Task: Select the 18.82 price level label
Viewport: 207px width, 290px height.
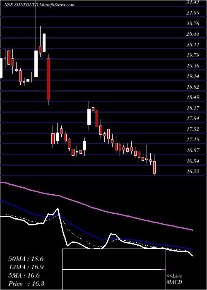Action: 194,87
